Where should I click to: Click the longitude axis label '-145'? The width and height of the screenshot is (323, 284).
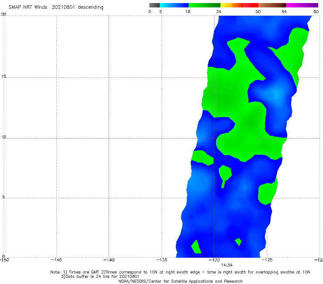coord(56,260)
